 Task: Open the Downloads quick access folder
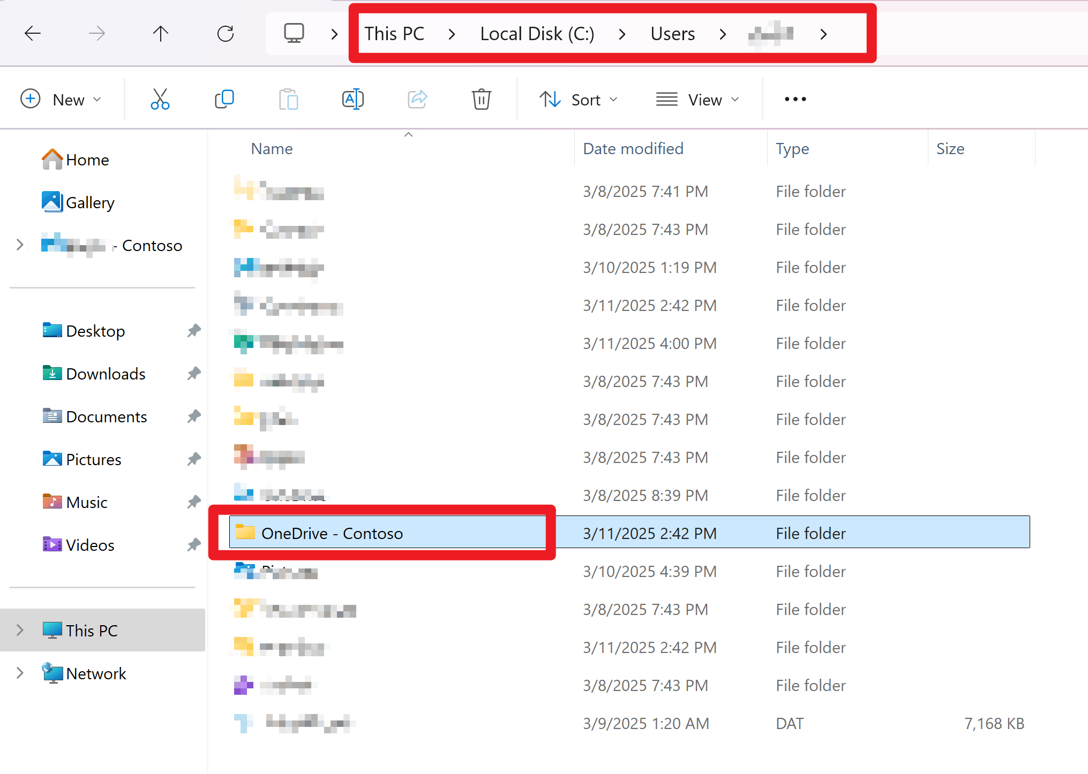(x=94, y=374)
